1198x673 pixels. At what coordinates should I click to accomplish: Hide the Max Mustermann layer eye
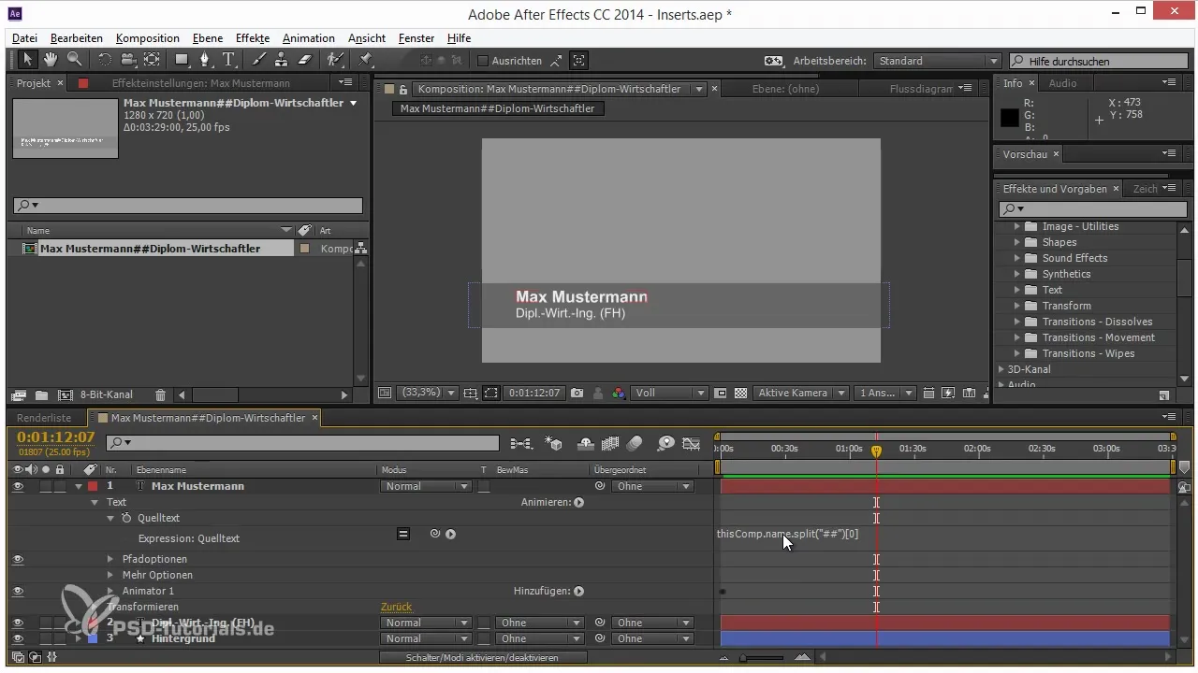point(18,486)
